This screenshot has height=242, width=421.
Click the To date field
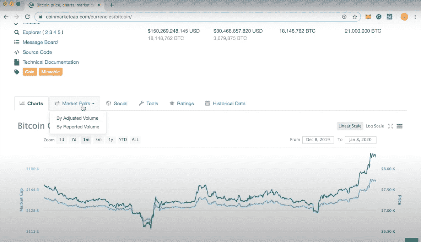pos(360,140)
